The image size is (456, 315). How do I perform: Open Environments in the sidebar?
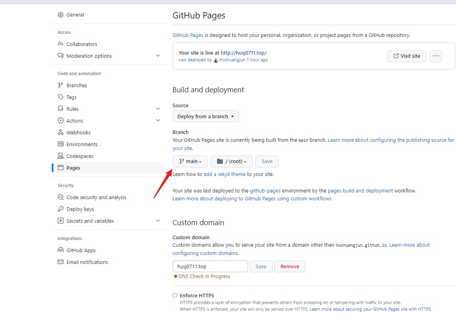(109, 144)
